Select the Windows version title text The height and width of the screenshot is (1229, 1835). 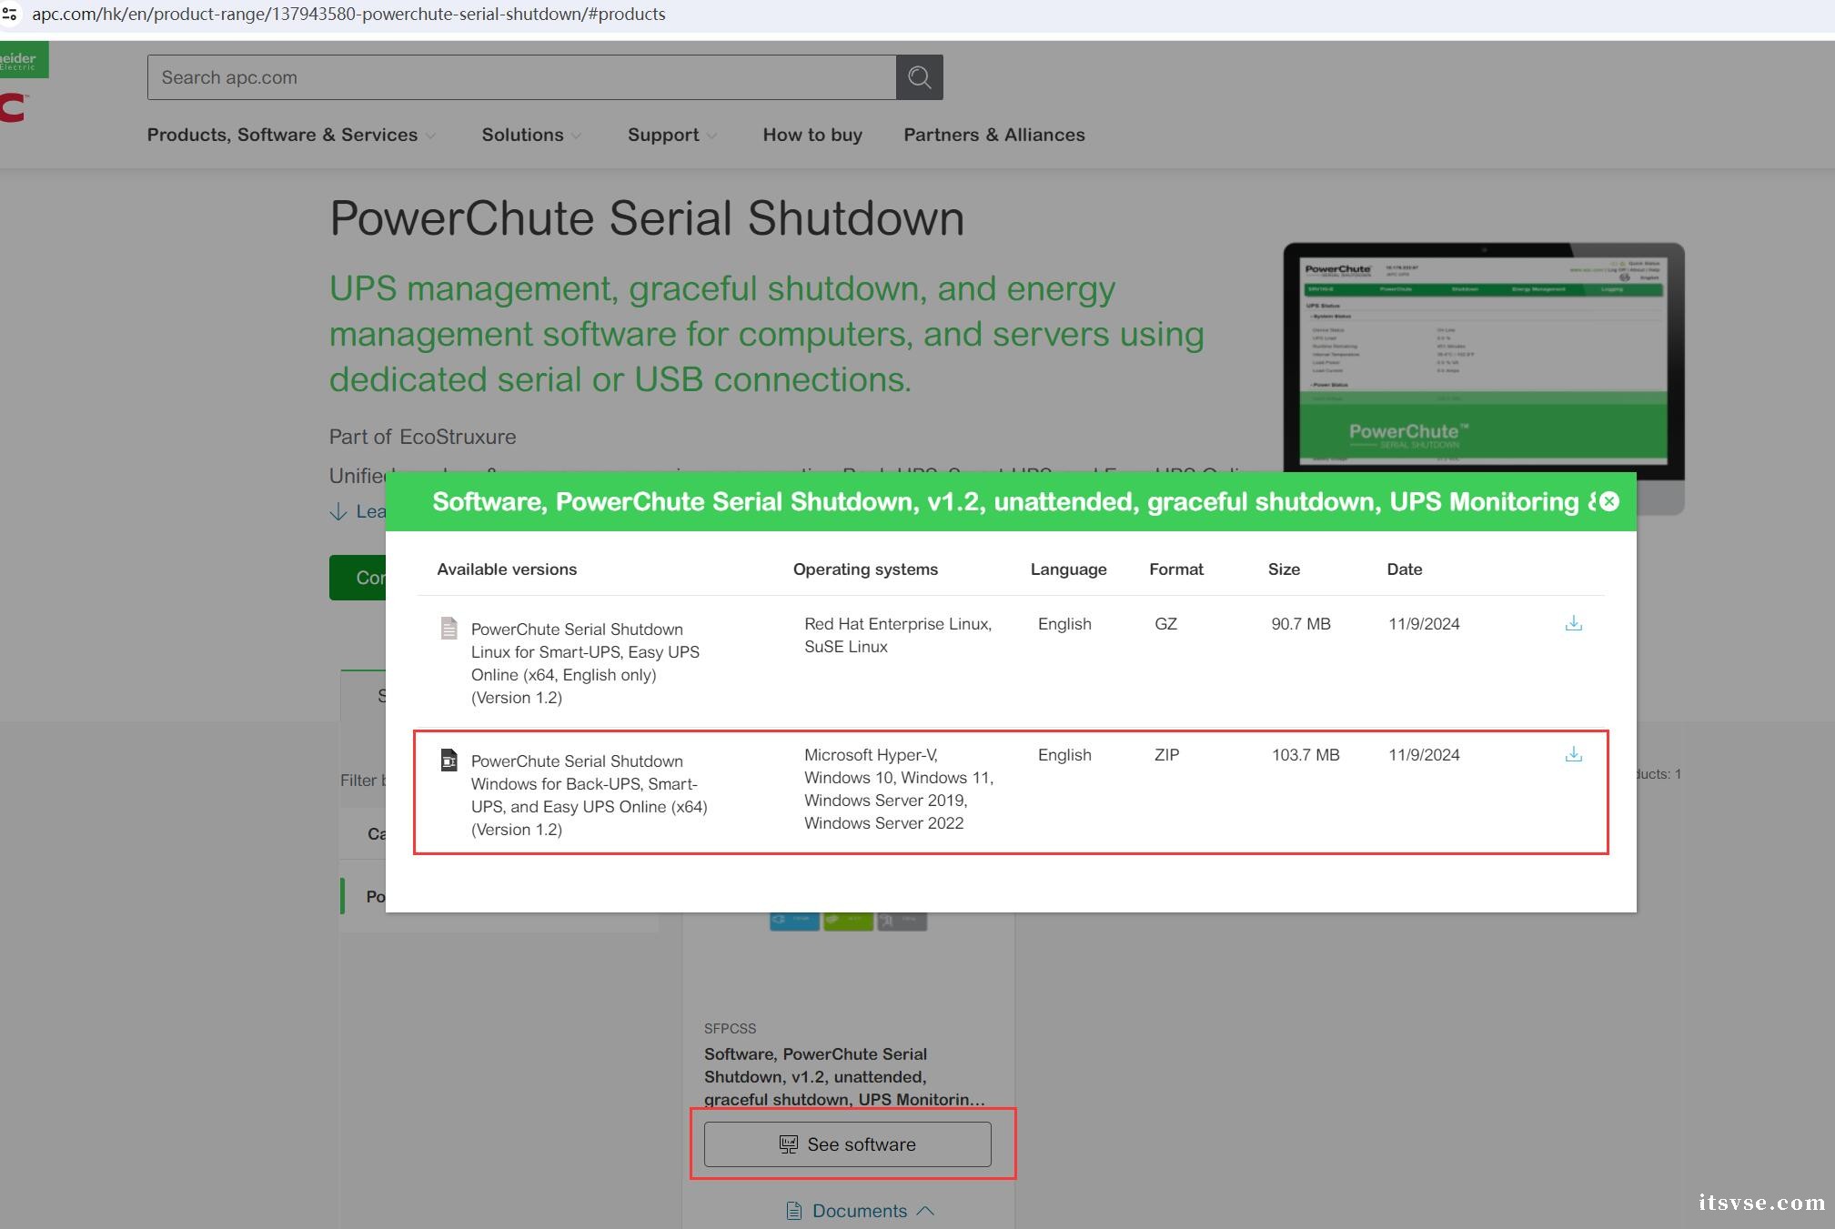point(589,795)
